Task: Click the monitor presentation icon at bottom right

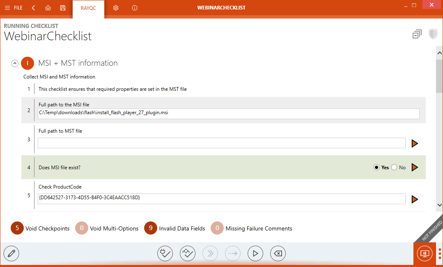Action: click(425, 253)
